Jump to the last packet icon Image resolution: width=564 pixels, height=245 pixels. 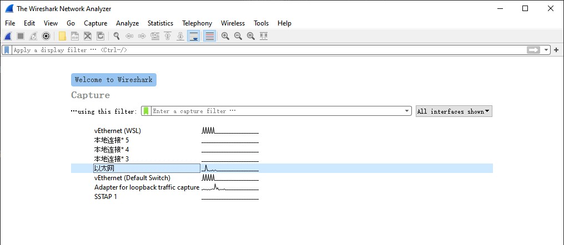point(180,36)
